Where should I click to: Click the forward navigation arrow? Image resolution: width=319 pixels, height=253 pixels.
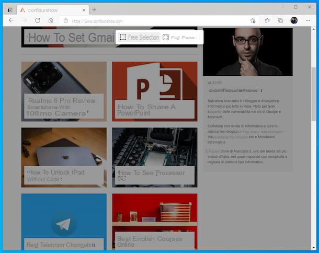click(x=25, y=20)
